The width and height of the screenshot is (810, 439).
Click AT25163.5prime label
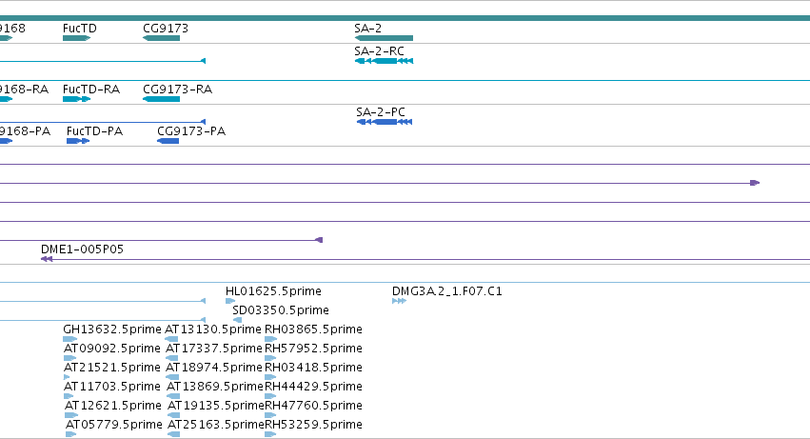(215, 425)
